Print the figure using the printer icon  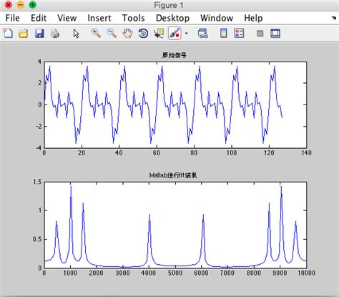55,34
